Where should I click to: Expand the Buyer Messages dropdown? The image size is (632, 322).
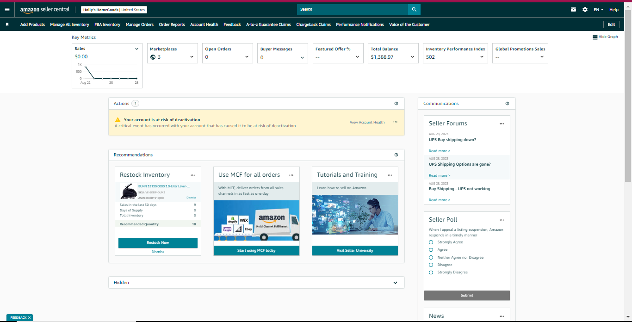click(x=302, y=57)
